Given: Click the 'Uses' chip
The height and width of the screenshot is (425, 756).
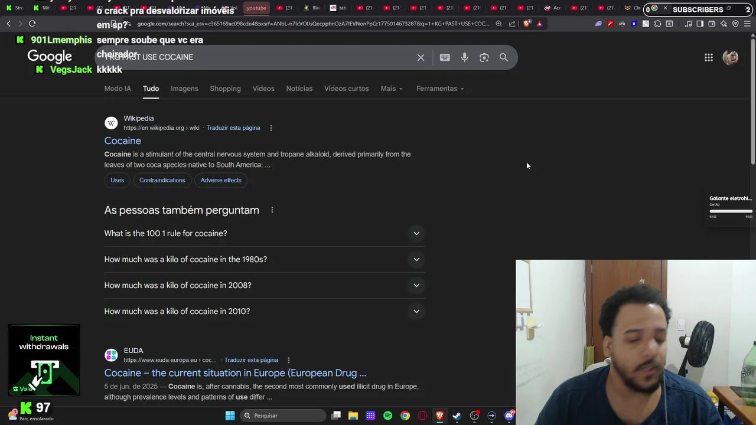Looking at the screenshot, I should [117, 180].
